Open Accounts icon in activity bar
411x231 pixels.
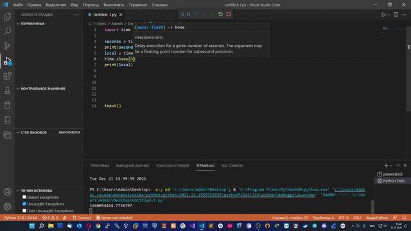pos(7,192)
